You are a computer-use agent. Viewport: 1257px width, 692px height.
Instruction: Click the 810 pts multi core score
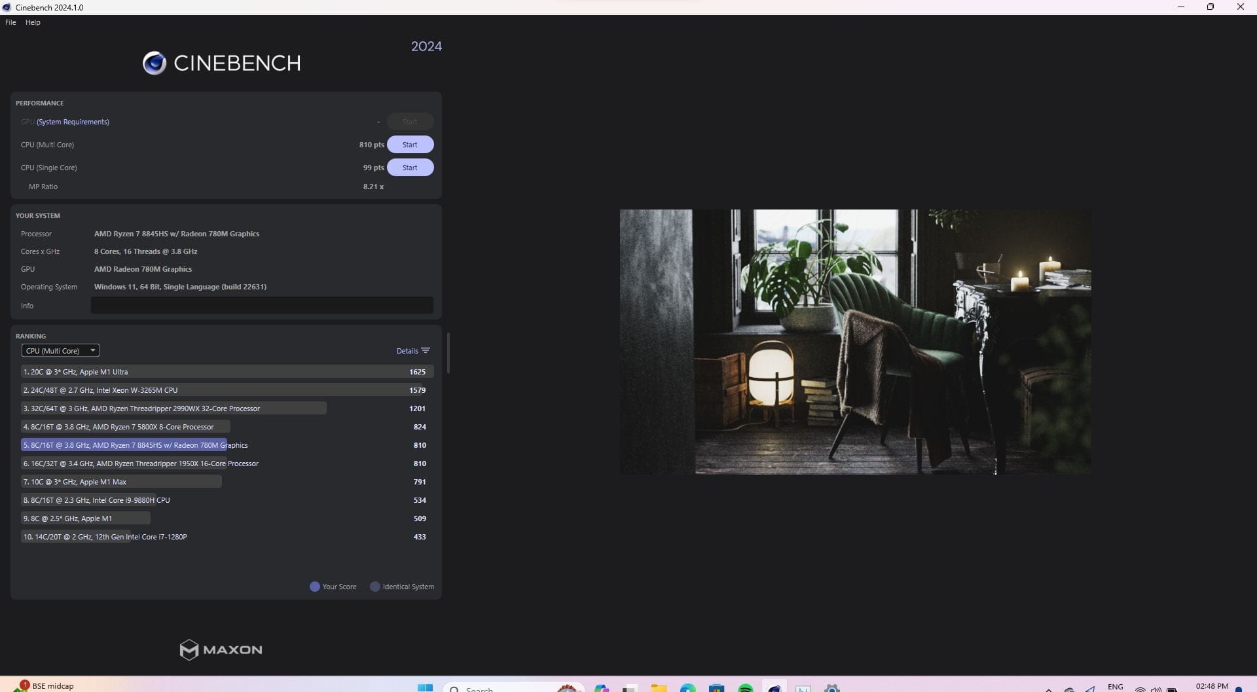click(x=371, y=145)
